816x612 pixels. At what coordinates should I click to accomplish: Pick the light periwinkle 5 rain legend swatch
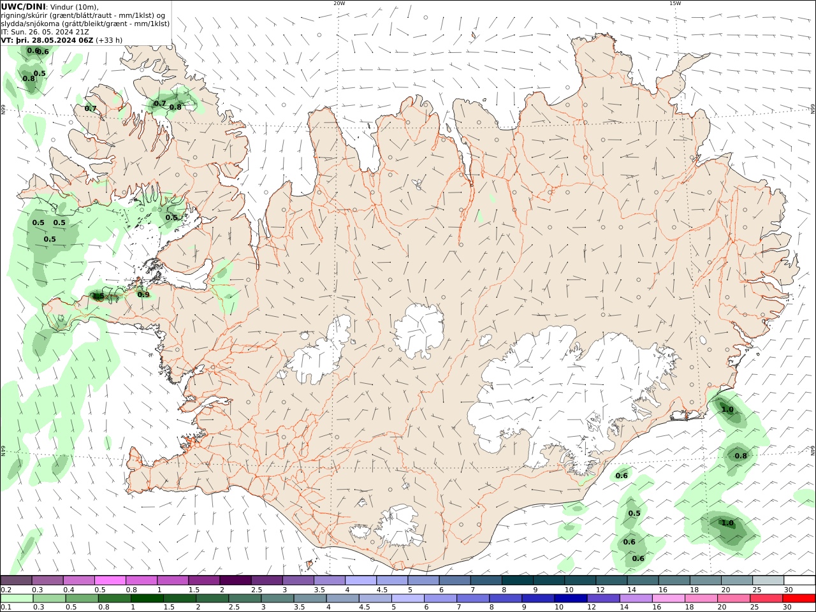(408, 599)
